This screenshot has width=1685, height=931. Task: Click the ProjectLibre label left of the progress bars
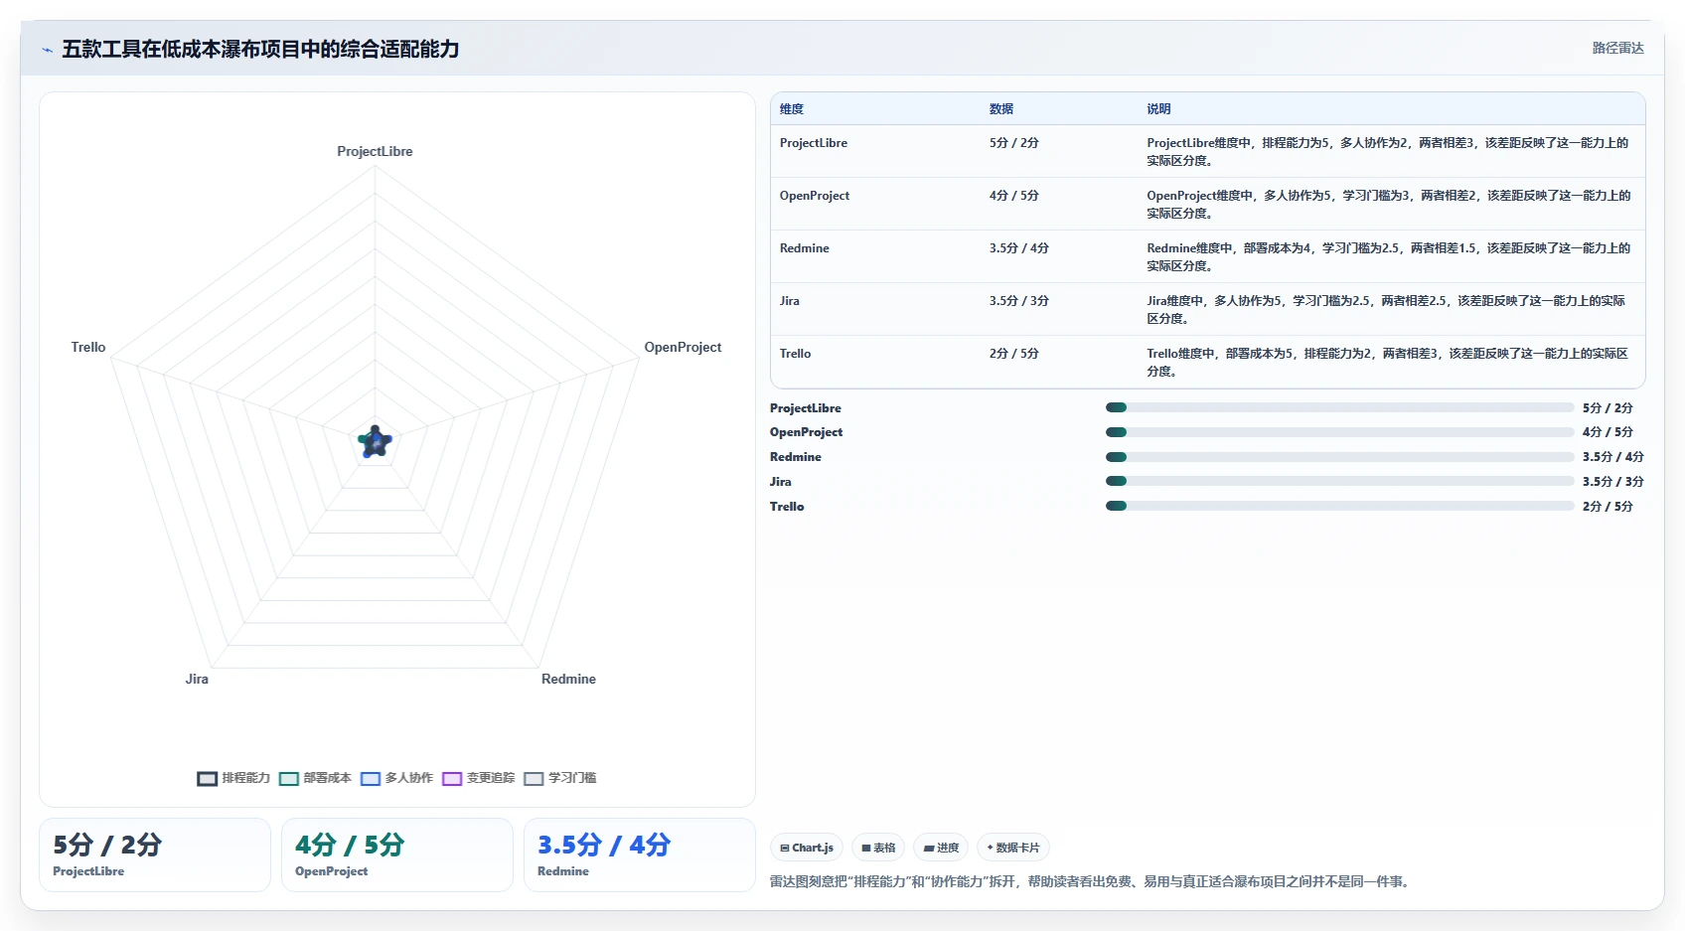click(806, 408)
